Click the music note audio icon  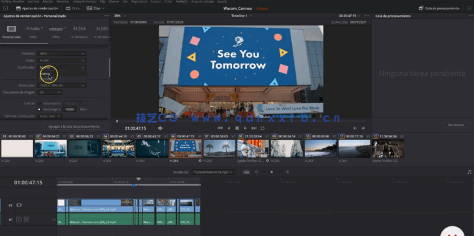[469, 172]
